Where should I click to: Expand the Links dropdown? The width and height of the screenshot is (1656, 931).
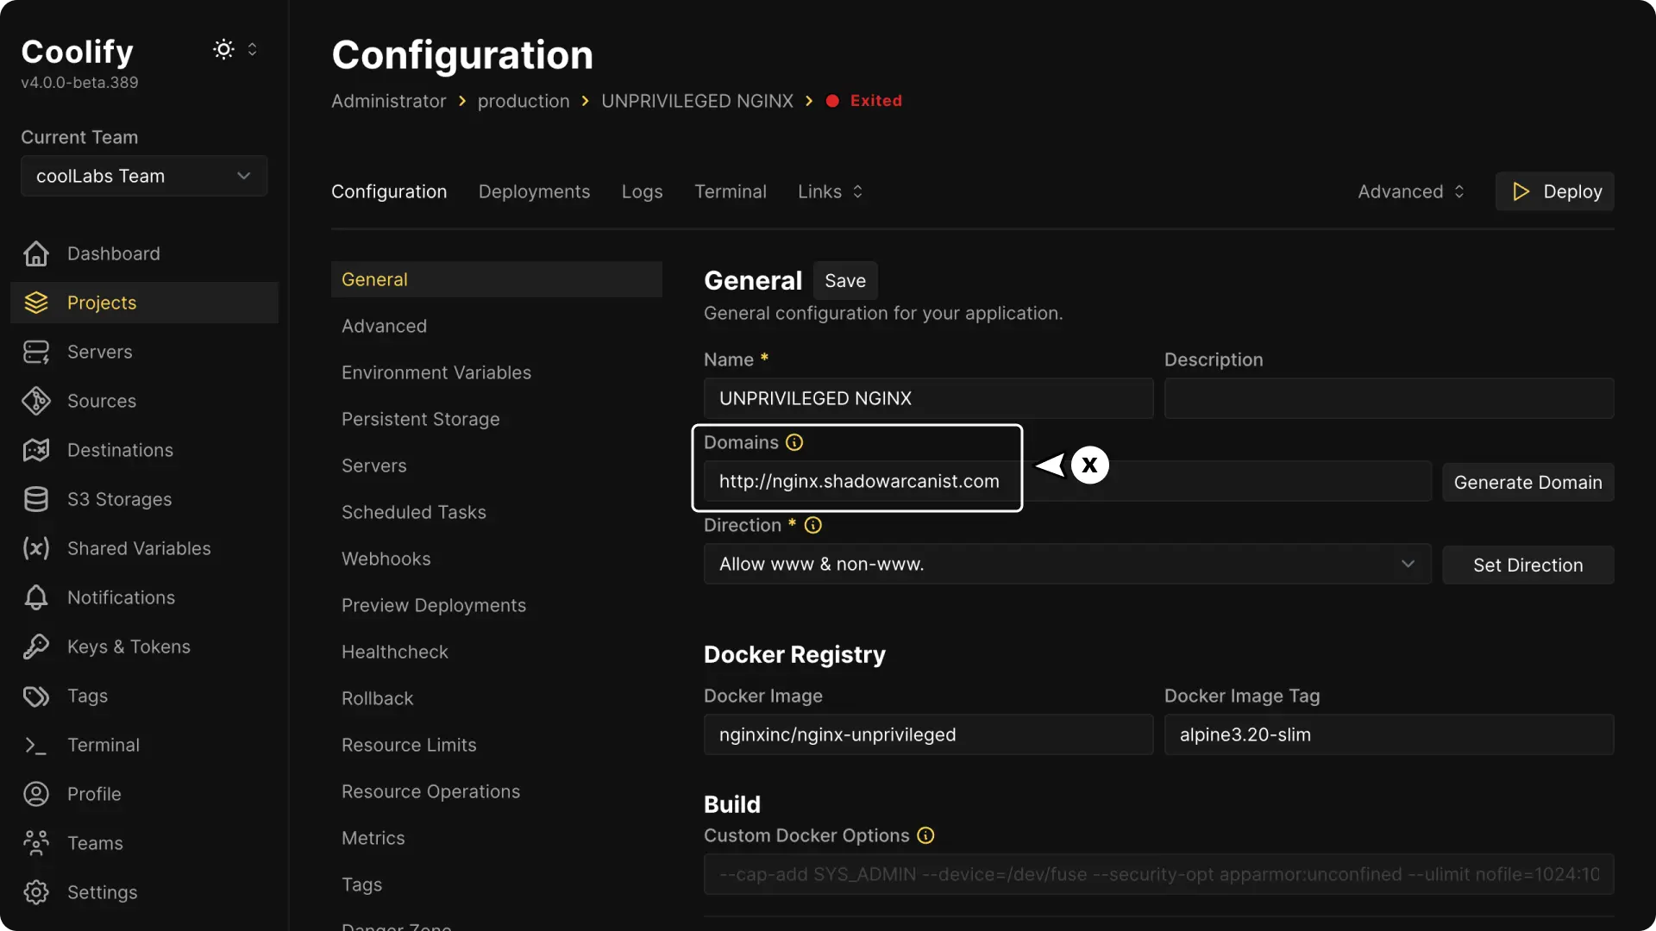[830, 191]
